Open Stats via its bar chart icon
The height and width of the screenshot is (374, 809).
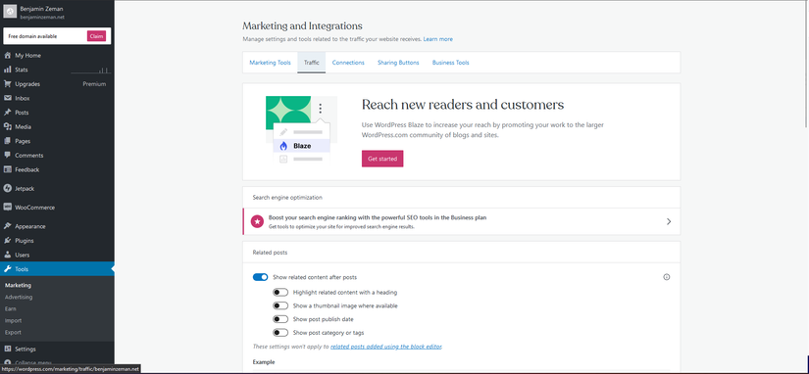(7, 70)
